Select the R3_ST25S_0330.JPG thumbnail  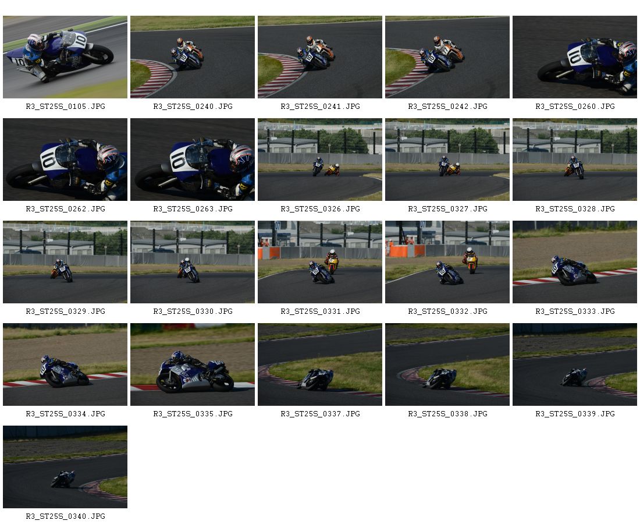pos(193,262)
